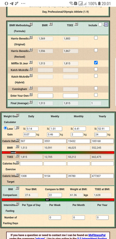
Task: Click yearly TDEE value 662,475
Action: click(x=103, y=157)
